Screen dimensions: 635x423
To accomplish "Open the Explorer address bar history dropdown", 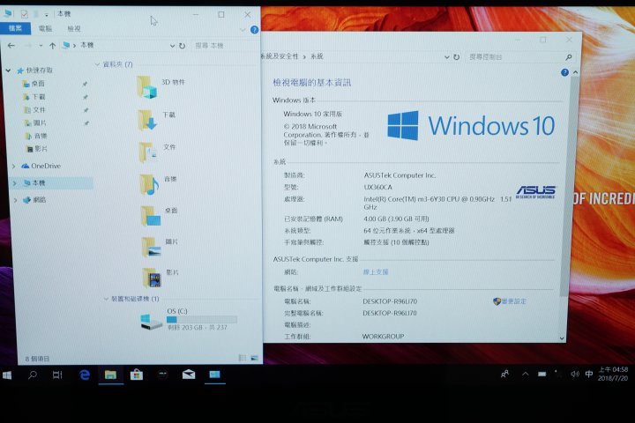I will pos(172,46).
